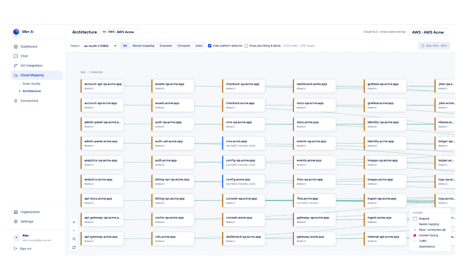This screenshot has width=465, height=279.
Task: Select the checkout.acme.app node
Action: click(244, 105)
